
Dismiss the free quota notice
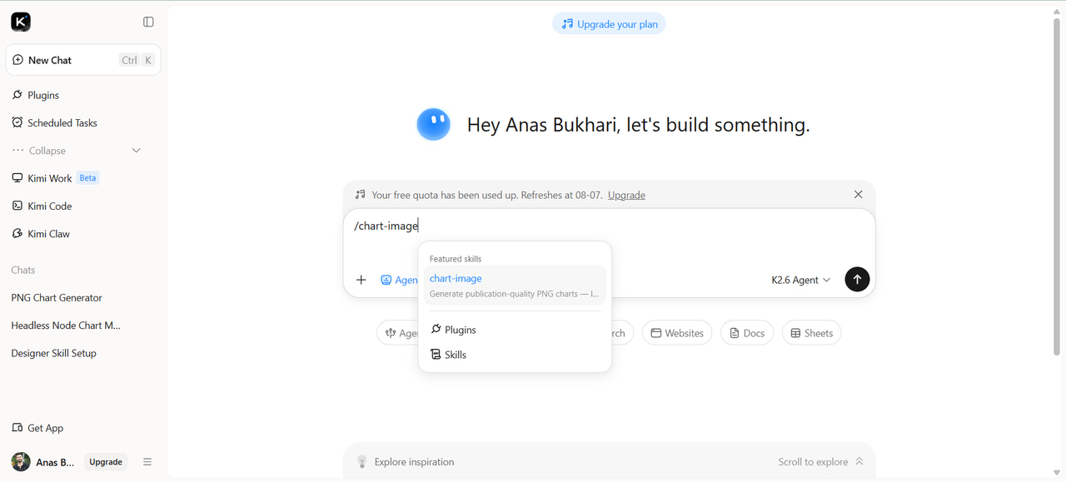858,194
